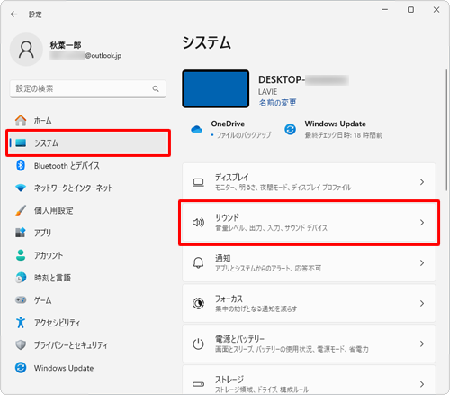Expand the ストレージ row chevron

(422, 384)
